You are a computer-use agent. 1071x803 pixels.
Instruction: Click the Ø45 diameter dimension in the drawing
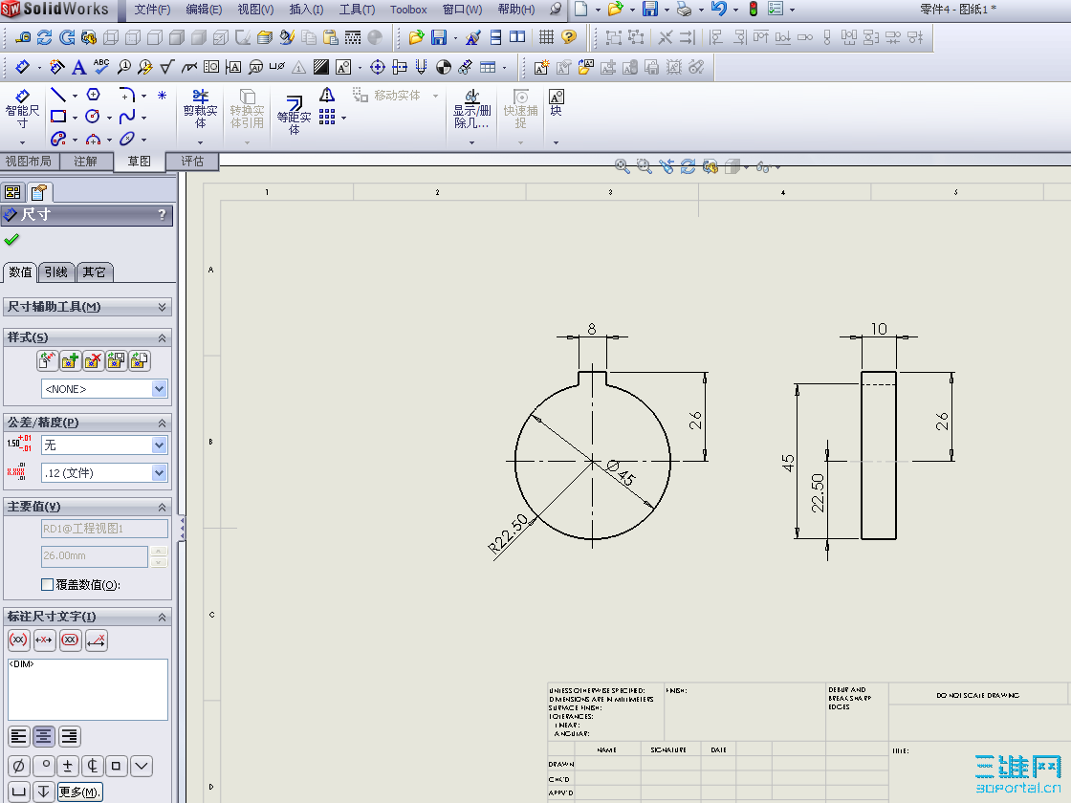coord(620,473)
